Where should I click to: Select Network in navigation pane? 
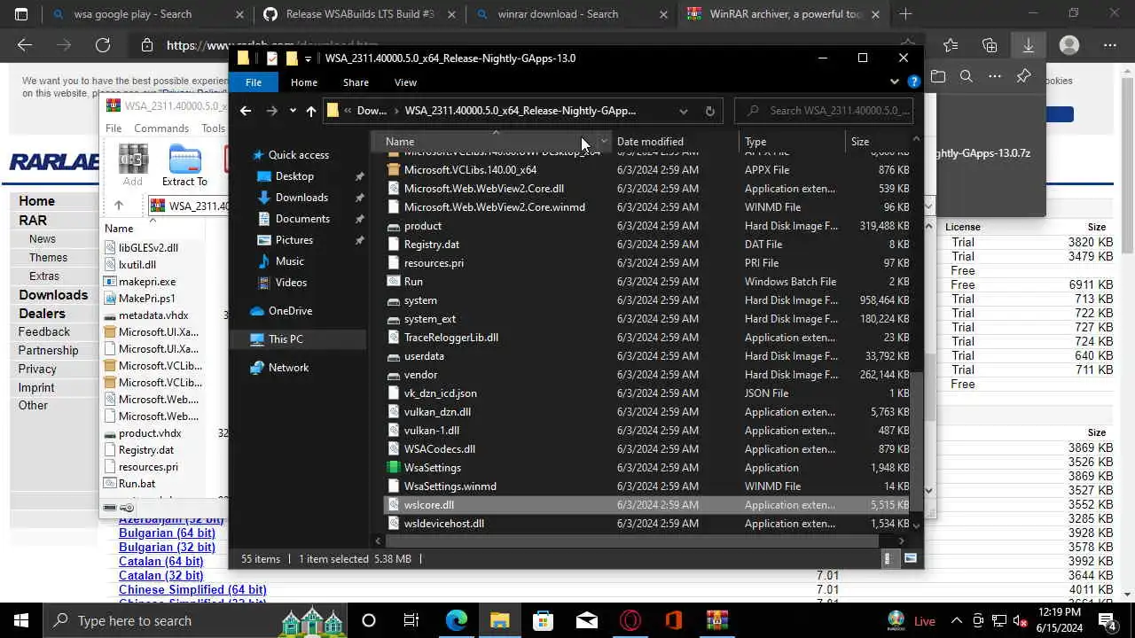coord(288,368)
